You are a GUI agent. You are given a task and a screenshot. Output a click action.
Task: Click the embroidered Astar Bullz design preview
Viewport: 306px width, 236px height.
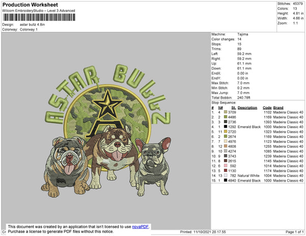[106, 131]
